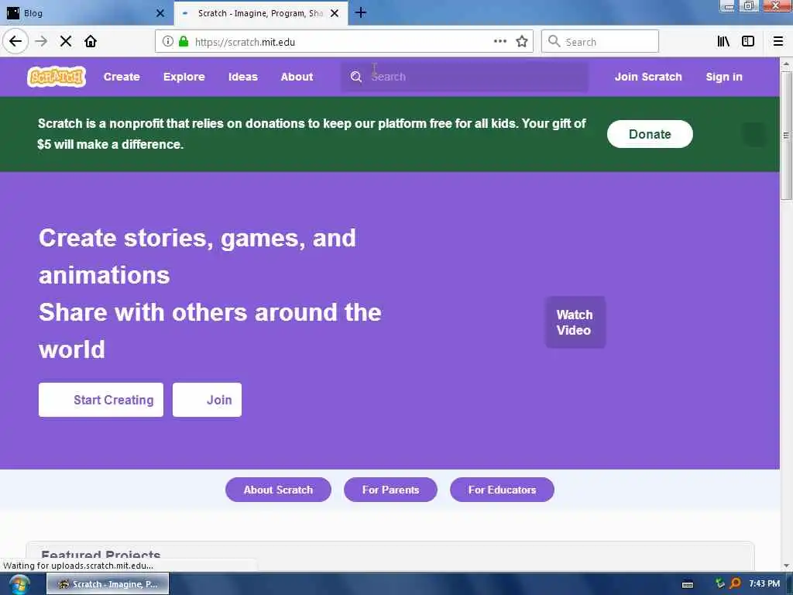
Task: Open Firefox hamburger menu
Action: click(778, 42)
